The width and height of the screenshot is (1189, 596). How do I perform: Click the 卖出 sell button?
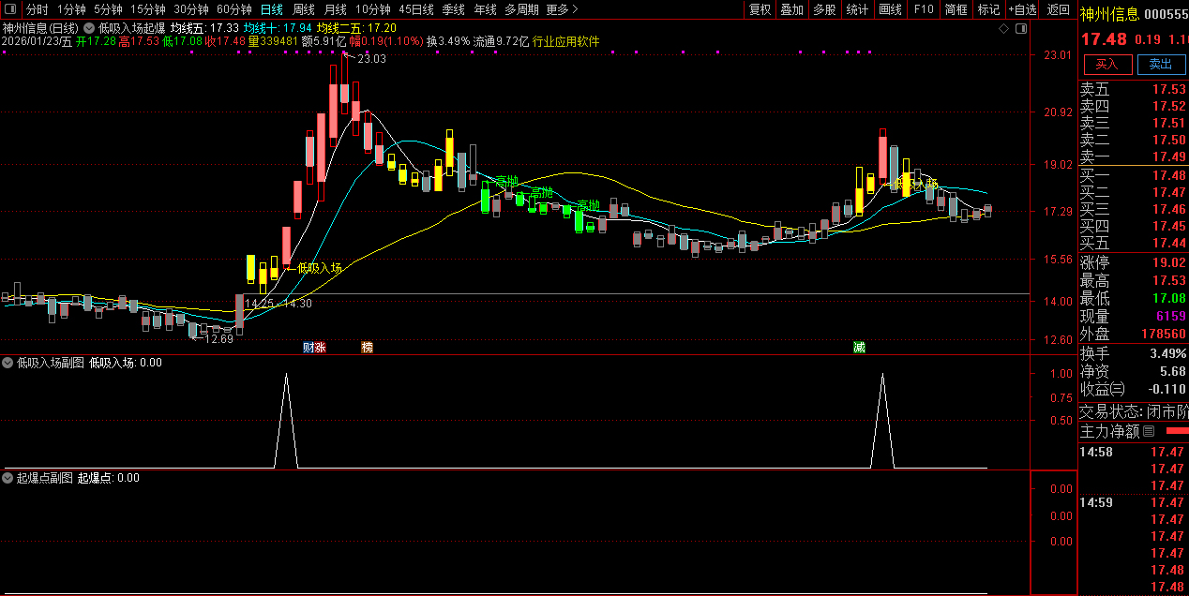1161,64
